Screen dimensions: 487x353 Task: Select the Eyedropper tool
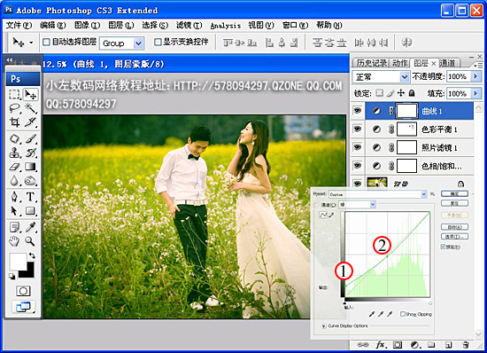(30, 227)
